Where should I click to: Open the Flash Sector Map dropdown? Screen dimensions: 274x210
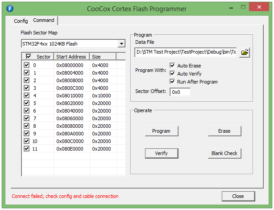(x=121, y=44)
